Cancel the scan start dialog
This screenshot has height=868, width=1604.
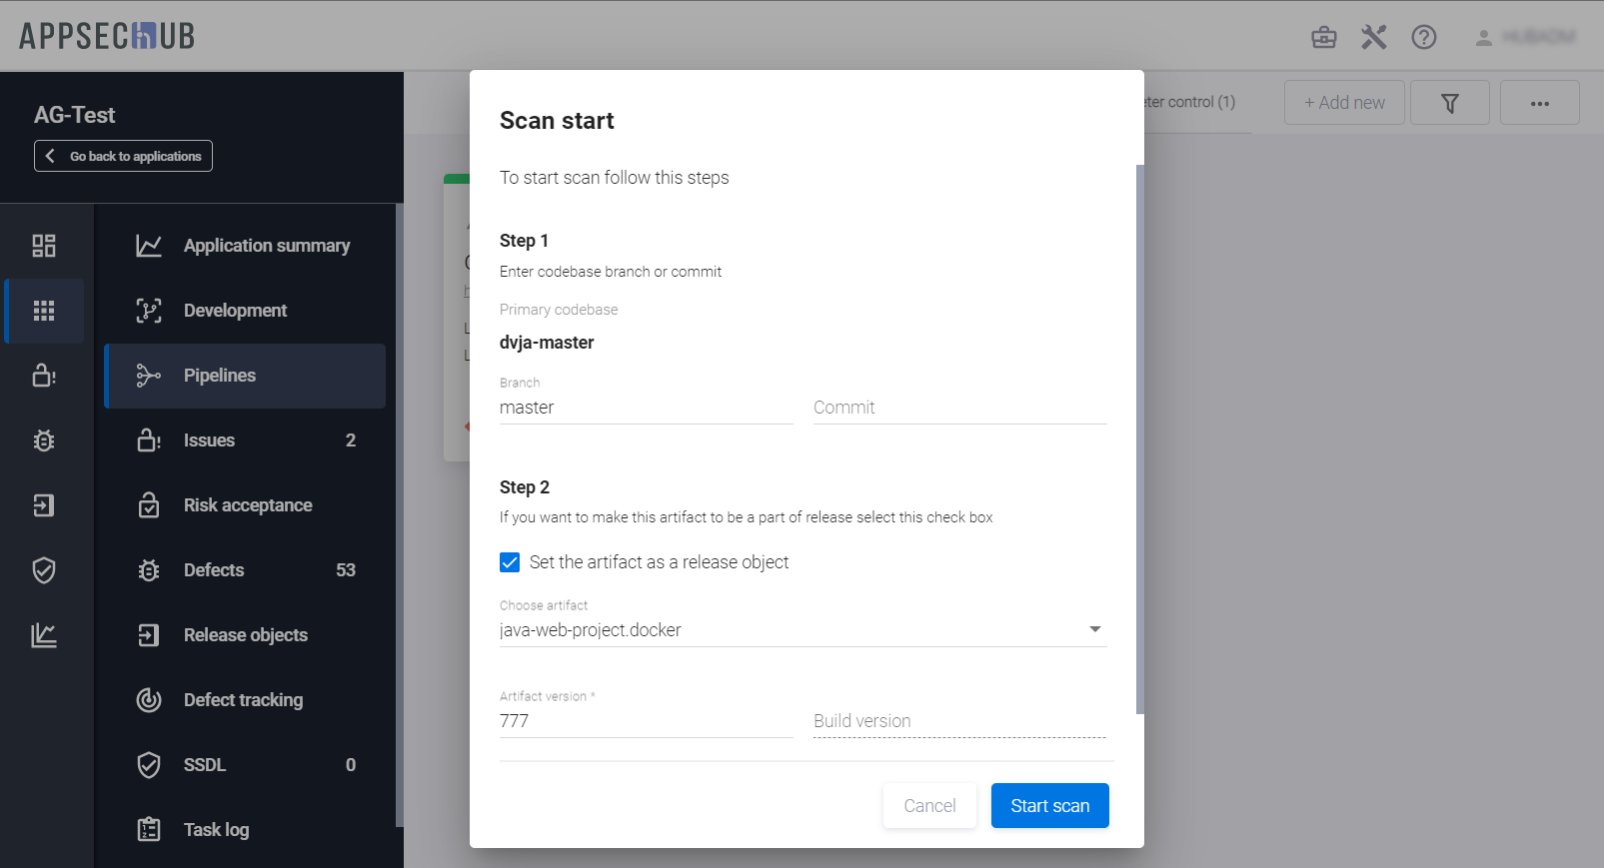click(929, 806)
